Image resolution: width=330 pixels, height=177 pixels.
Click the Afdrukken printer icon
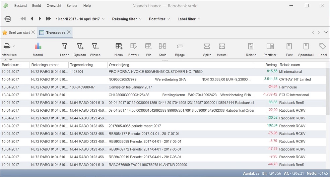(x=7, y=46)
